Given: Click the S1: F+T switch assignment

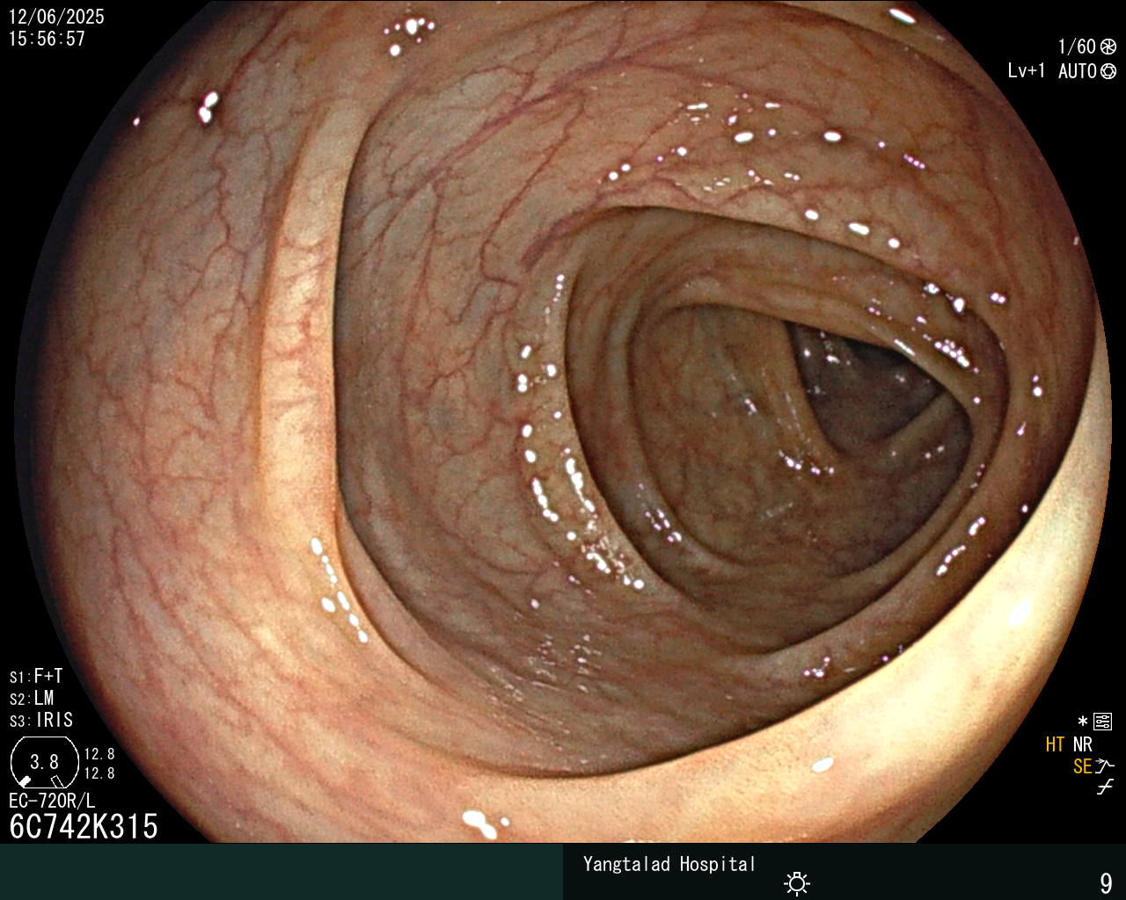Looking at the screenshot, I should (x=36, y=676).
